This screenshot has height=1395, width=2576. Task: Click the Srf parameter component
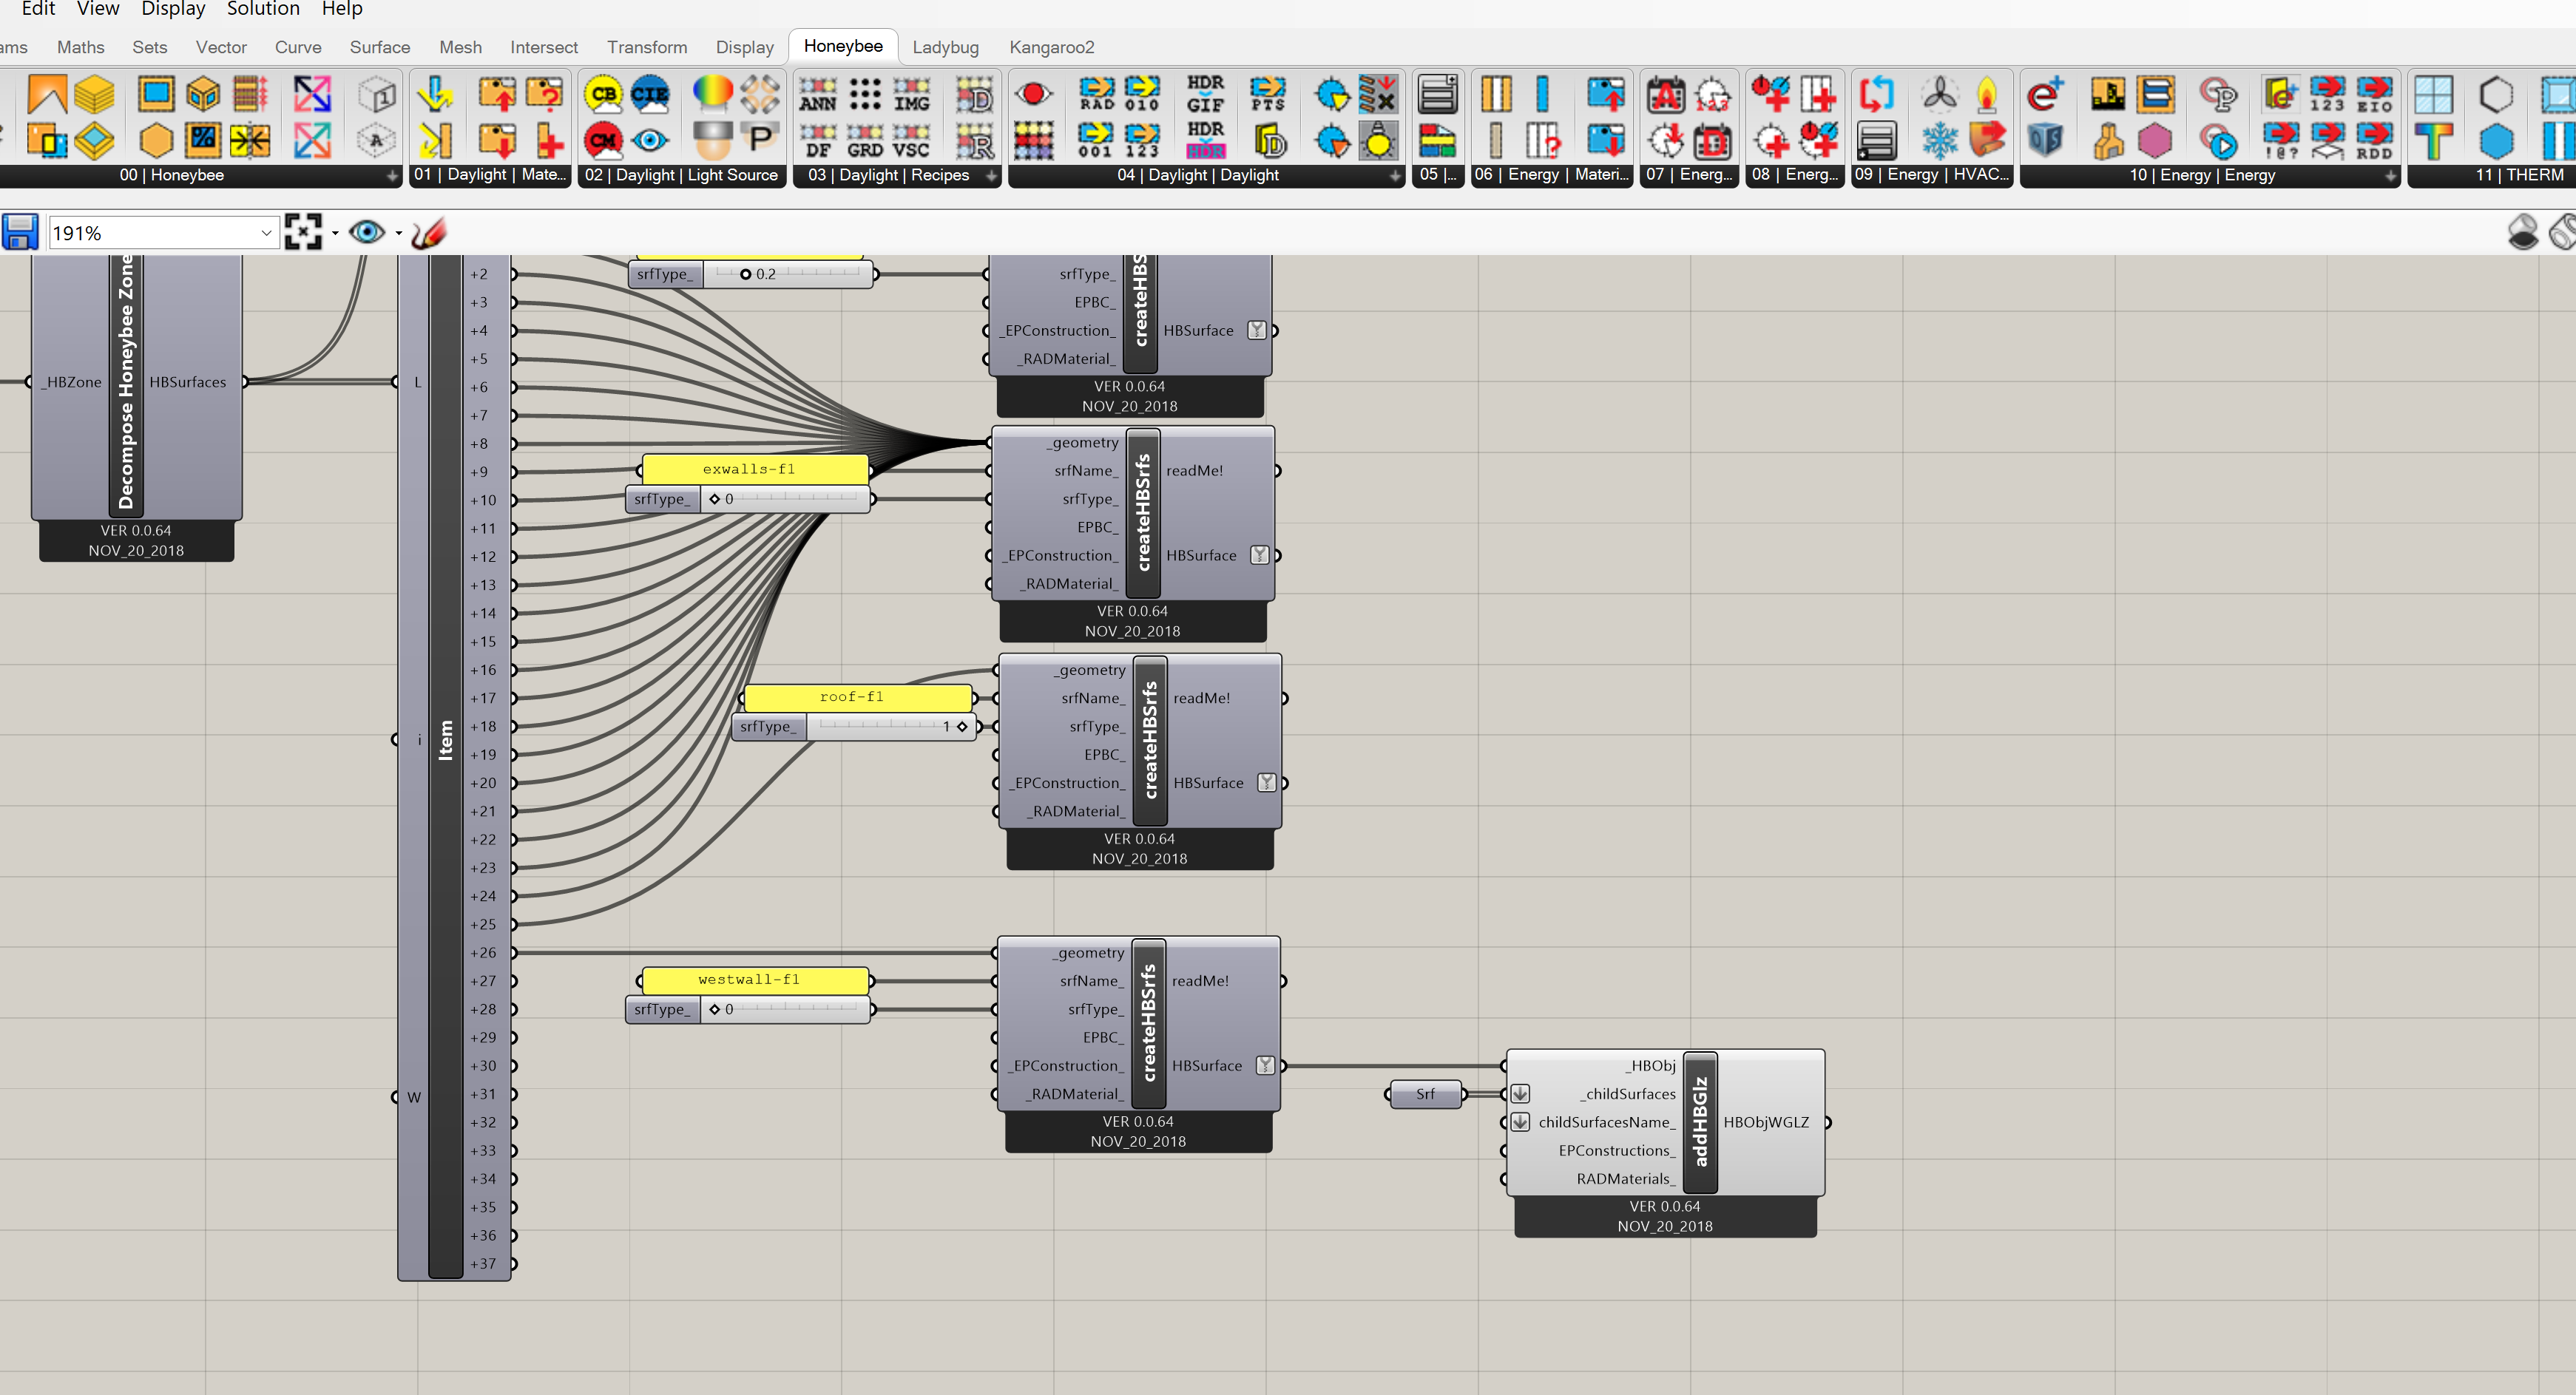coord(1426,1094)
